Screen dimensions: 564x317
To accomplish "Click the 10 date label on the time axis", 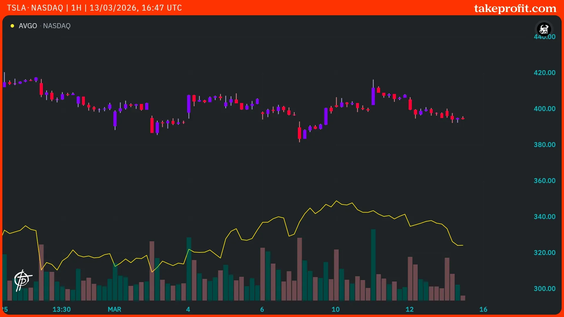I will point(335,309).
